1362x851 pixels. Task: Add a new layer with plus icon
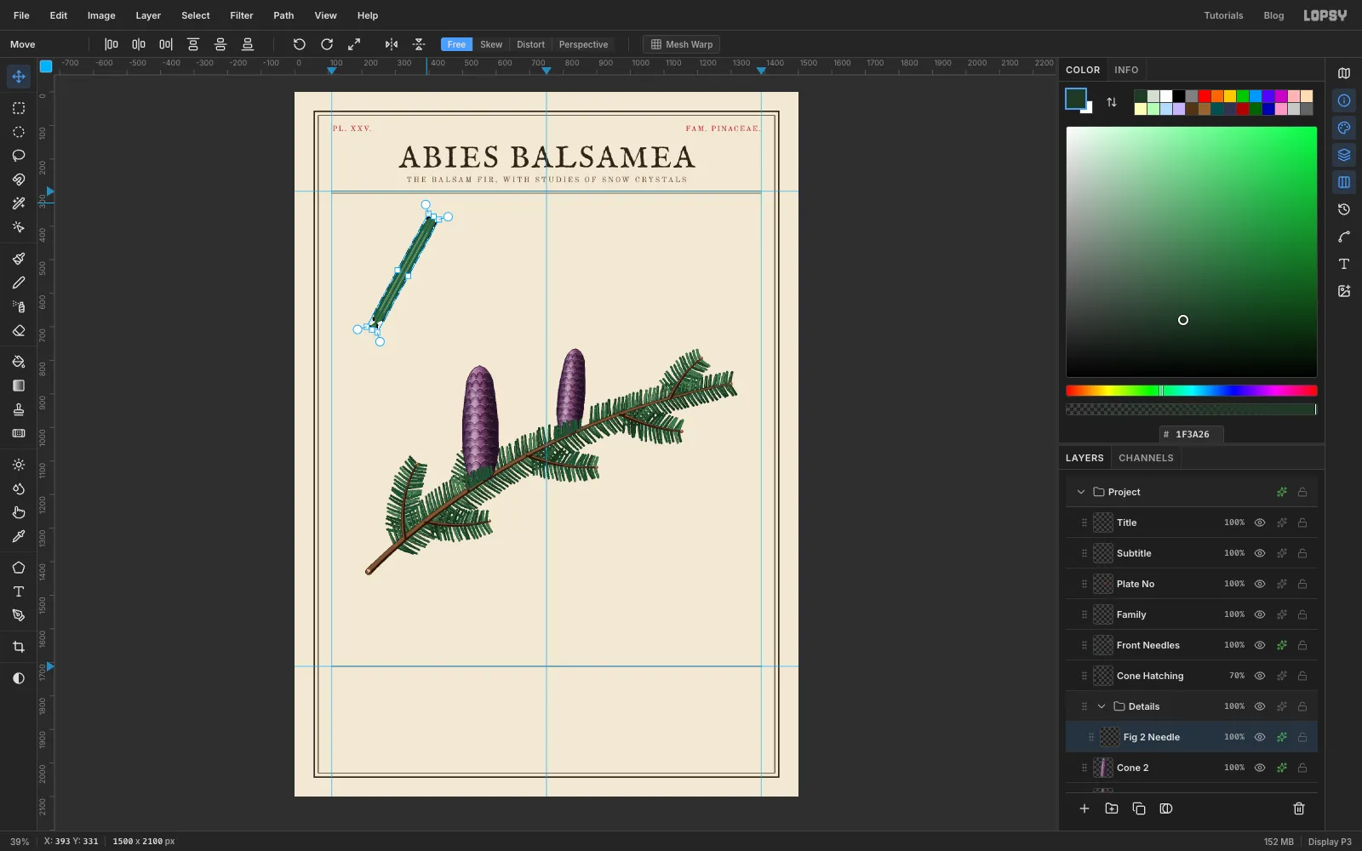tap(1084, 808)
